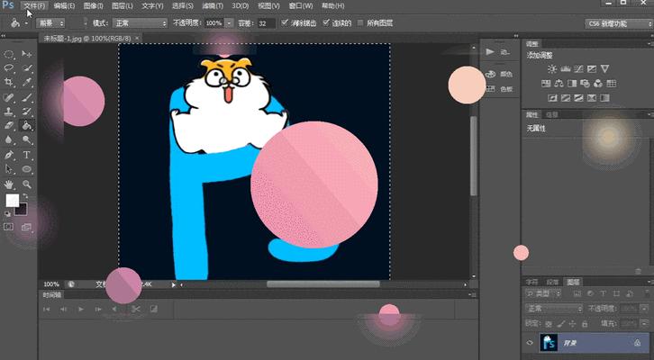Reset default foreground and background colors
The height and width of the screenshot is (360, 654).
pos(8,214)
